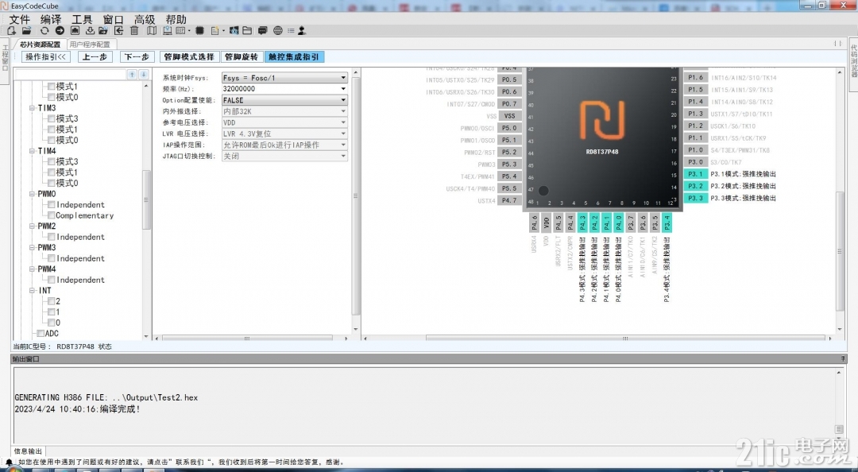Click the down arrow search-next button
Viewport: 858px width, 472px height.
coord(143,75)
